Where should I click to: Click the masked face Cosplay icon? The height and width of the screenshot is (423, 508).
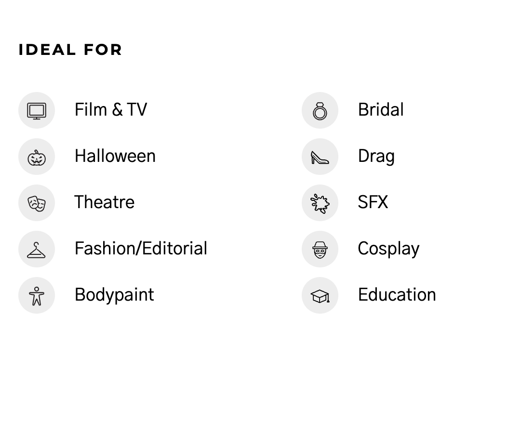coord(320,249)
